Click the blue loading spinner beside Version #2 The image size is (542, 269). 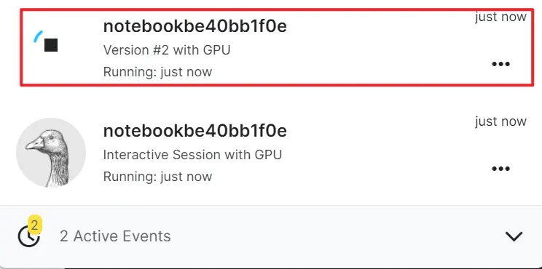tap(38, 36)
